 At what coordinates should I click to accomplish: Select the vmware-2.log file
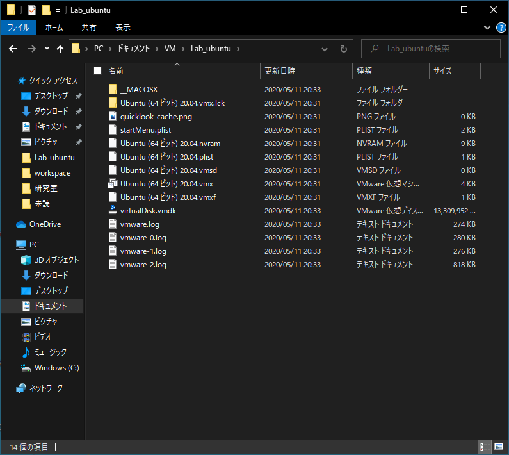coord(143,264)
